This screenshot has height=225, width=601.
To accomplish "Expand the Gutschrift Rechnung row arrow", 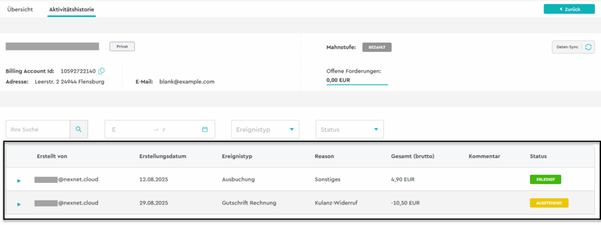I will (x=19, y=204).
